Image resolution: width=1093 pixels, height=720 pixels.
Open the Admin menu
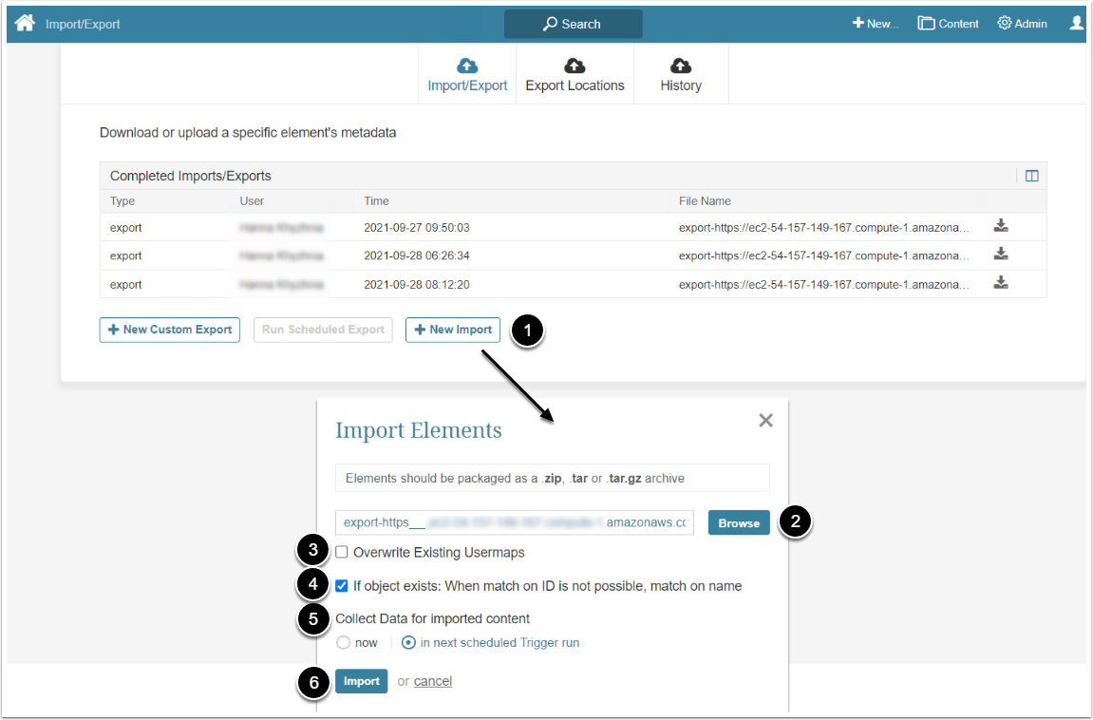tap(1022, 24)
